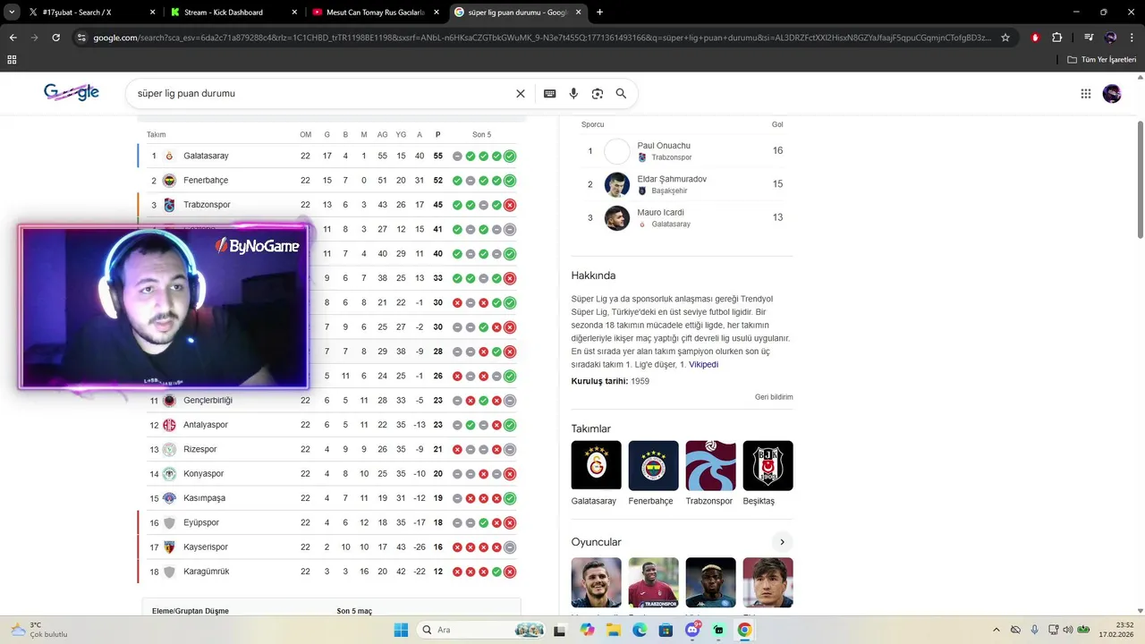This screenshot has height=644, width=1145.
Task: Open a new browser tab
Action: pos(599,13)
